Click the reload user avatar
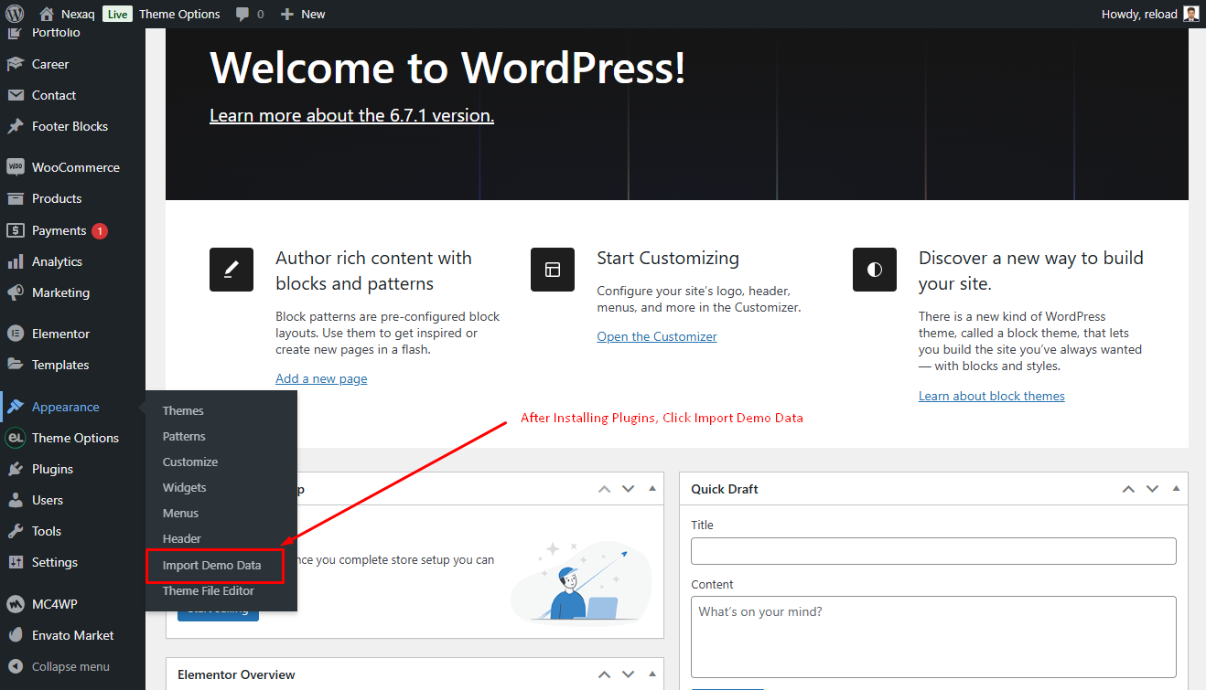This screenshot has width=1206, height=690. click(1190, 14)
